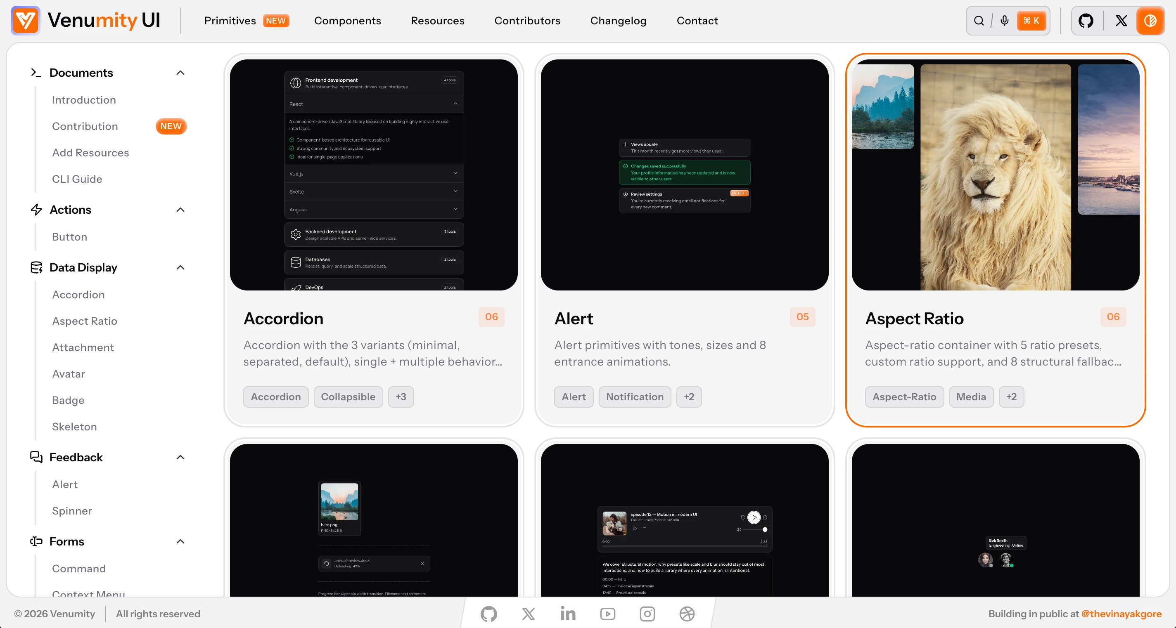1176x628 pixels.
Task: Open the Accordion card preview image
Action: (373, 175)
